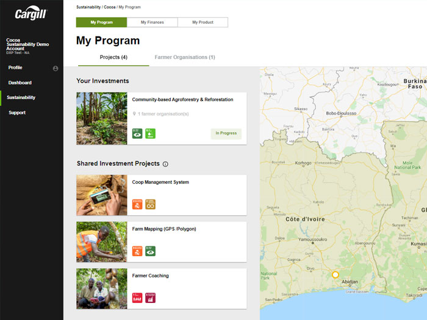Click the red people SDG icon on Farmer Coaching

pos(137,297)
